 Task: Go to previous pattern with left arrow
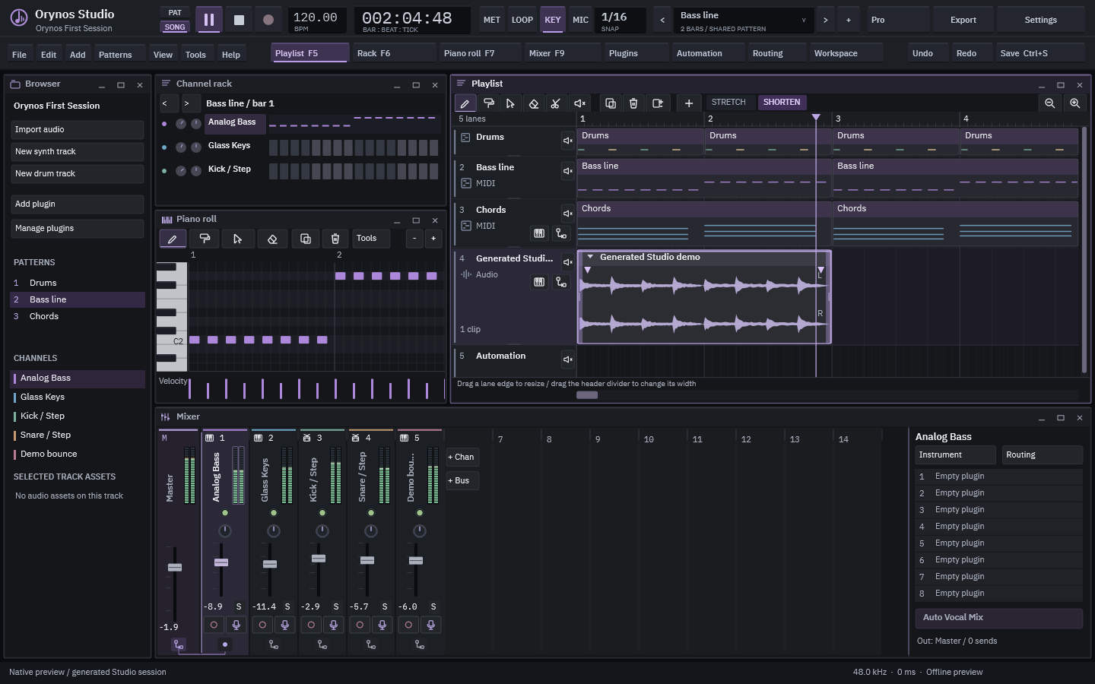662,20
